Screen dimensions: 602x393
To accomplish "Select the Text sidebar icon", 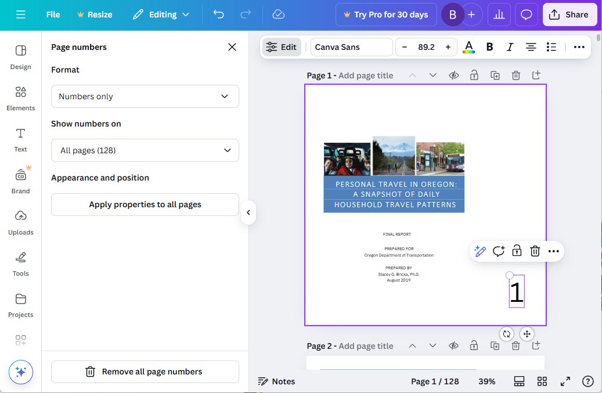I will (20, 139).
